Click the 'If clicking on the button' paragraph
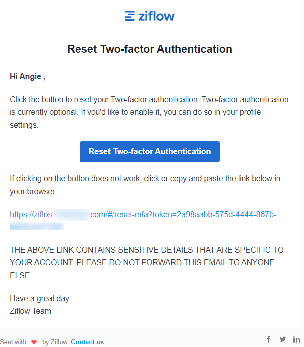 coord(145,185)
